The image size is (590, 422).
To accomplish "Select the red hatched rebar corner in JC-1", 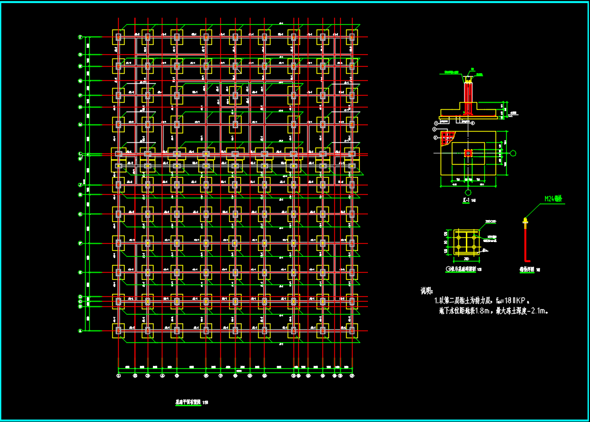I will 447,138.
